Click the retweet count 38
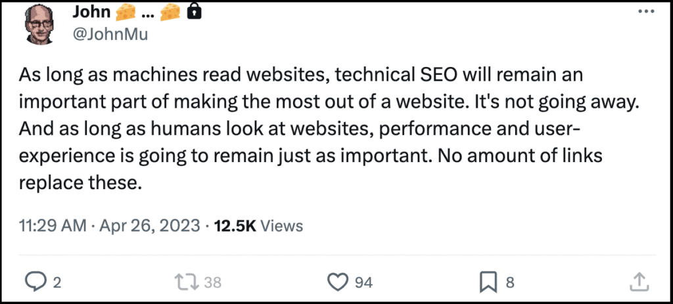Viewport: 673px width, 304px height. pyautogui.click(x=212, y=282)
